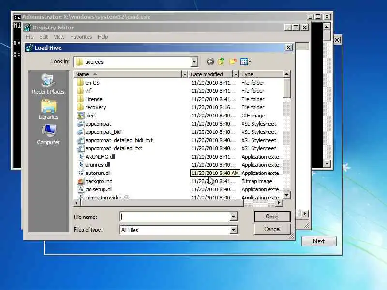Select the inf folder icon

(80, 91)
